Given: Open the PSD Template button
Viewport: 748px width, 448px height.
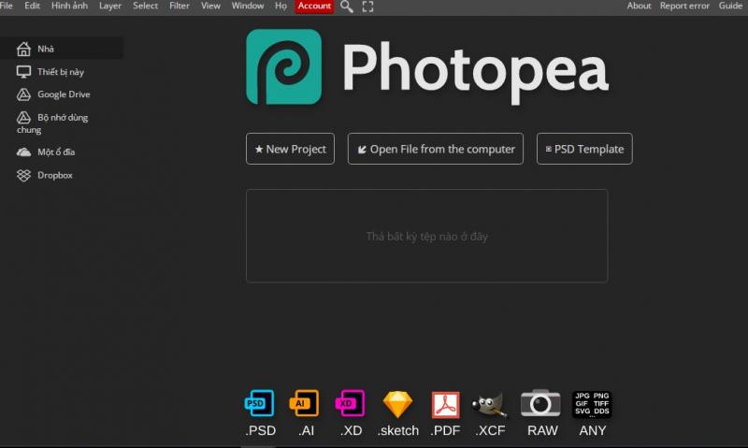Looking at the screenshot, I should click(584, 149).
